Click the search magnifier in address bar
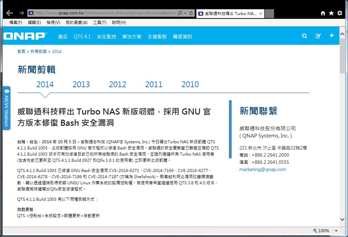Image resolution: width=348 pixels, height=237 pixels. tap(180, 13)
